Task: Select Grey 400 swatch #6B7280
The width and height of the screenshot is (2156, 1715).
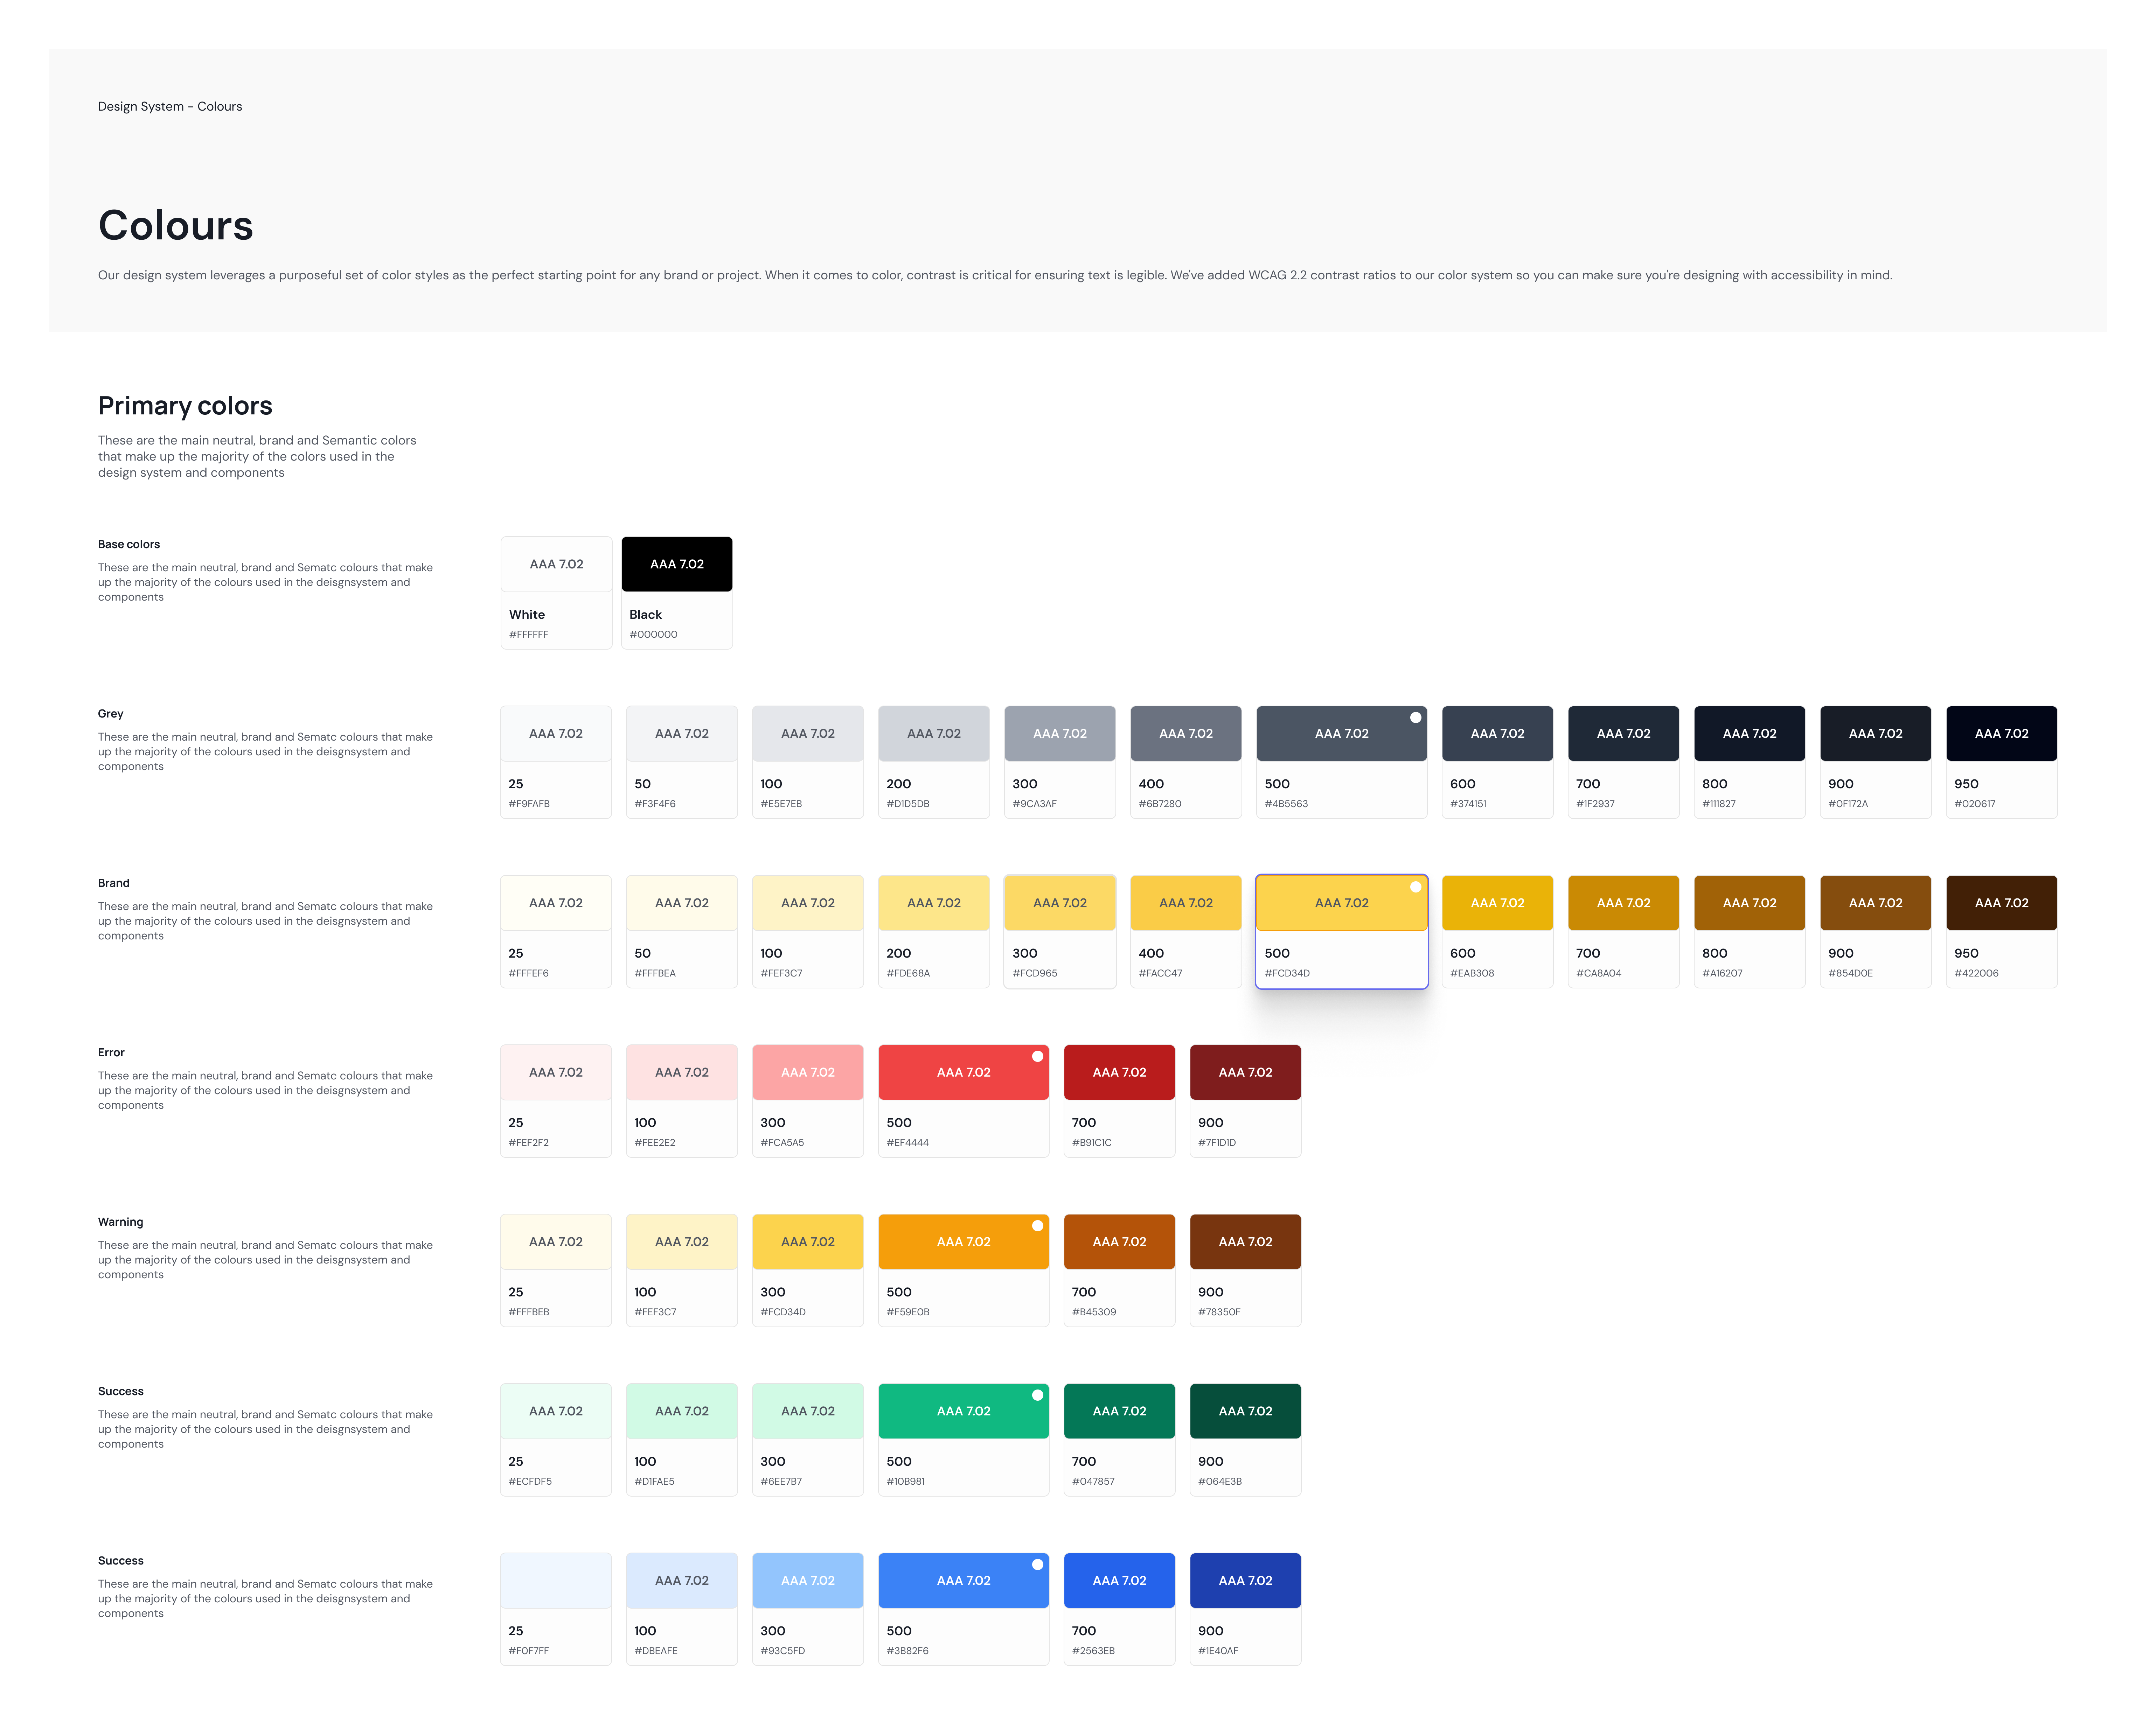Action: [1186, 763]
